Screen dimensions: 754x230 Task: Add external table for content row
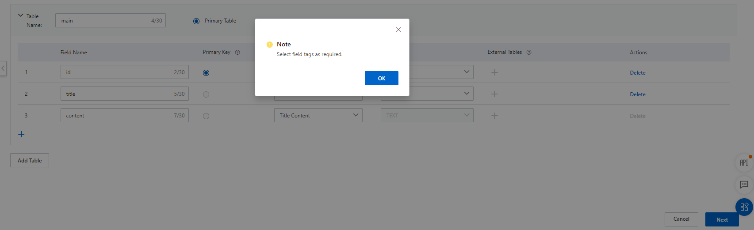pyautogui.click(x=494, y=116)
